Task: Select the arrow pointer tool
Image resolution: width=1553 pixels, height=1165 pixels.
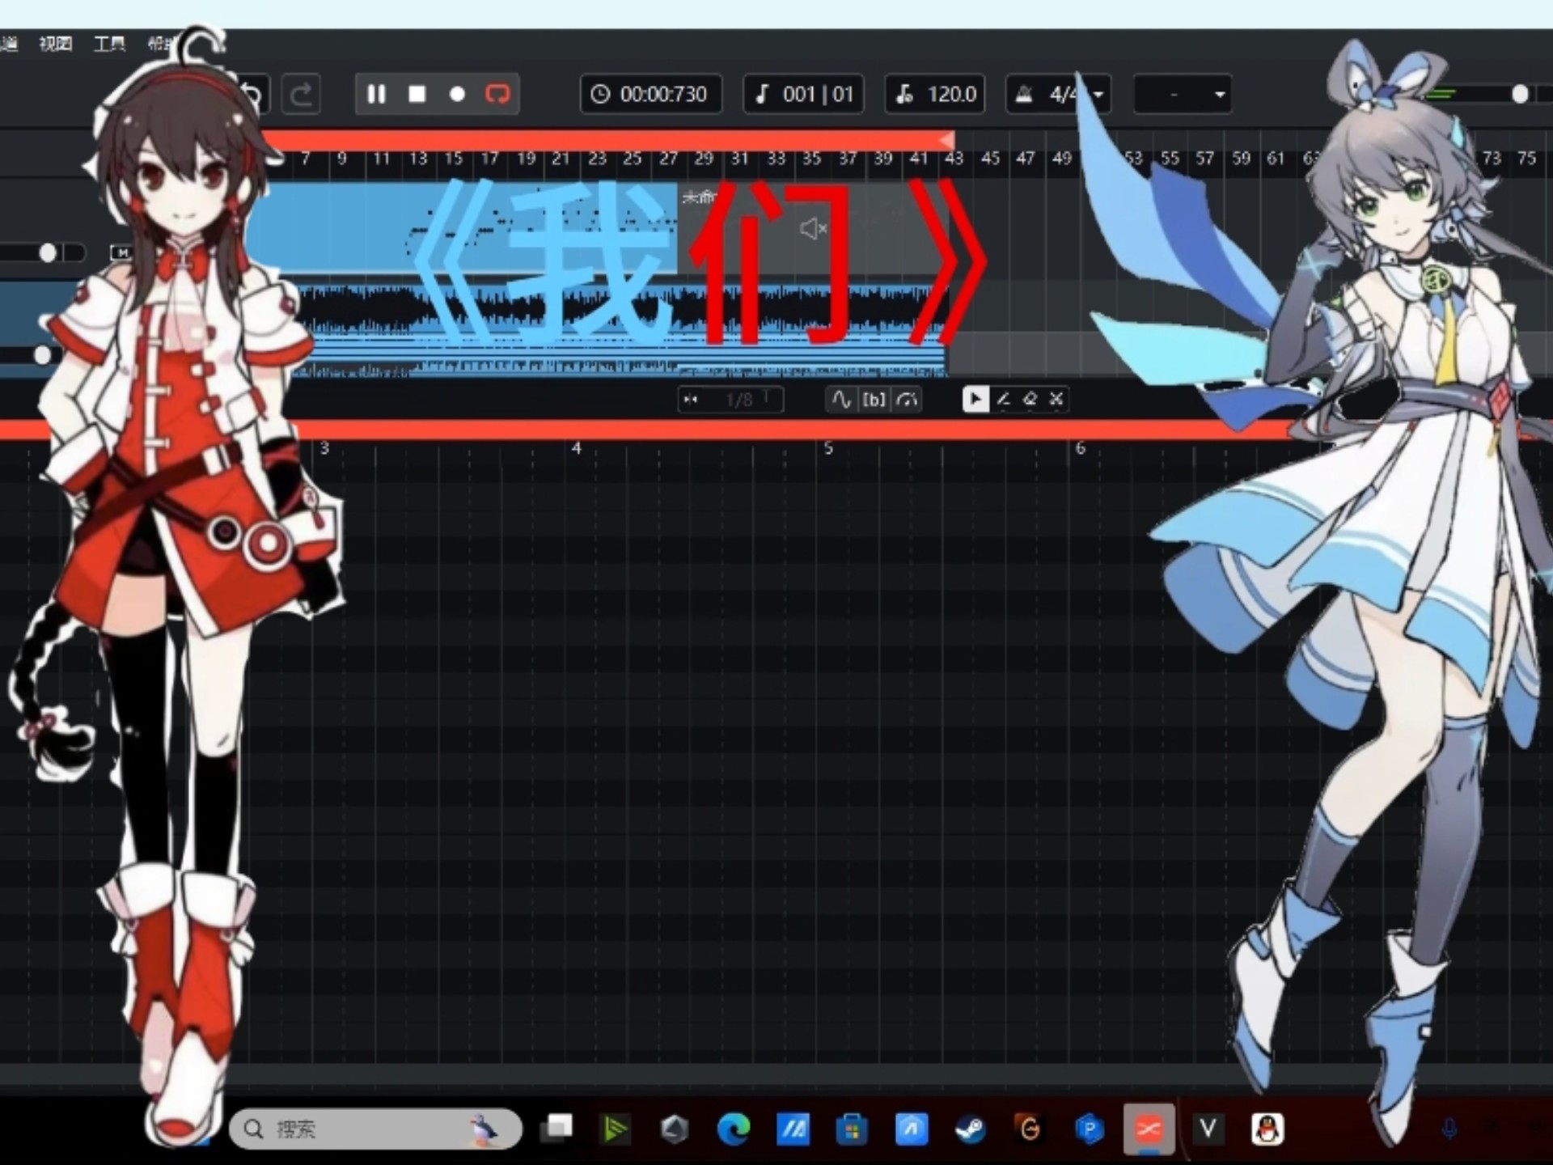Action: coord(975,399)
